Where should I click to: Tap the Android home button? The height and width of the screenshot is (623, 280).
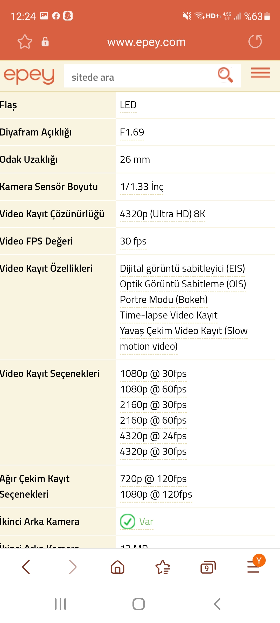pos(139,604)
